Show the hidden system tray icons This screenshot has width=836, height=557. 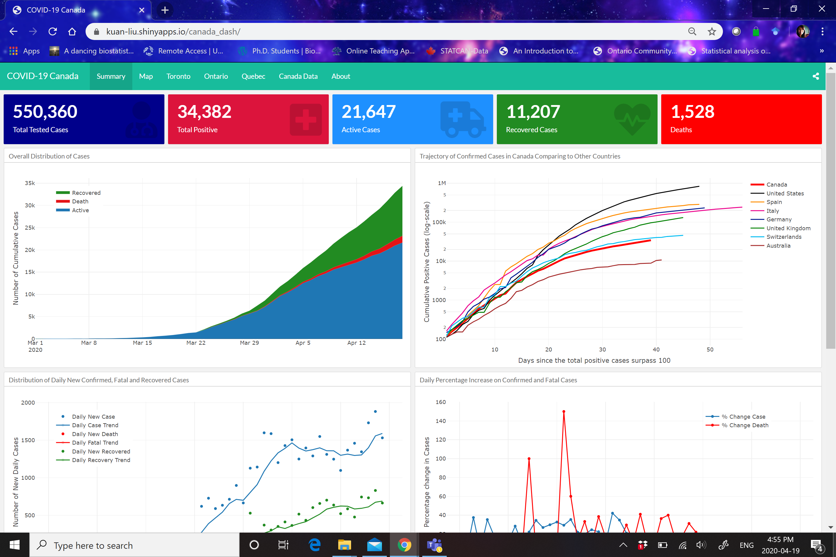[x=623, y=545]
